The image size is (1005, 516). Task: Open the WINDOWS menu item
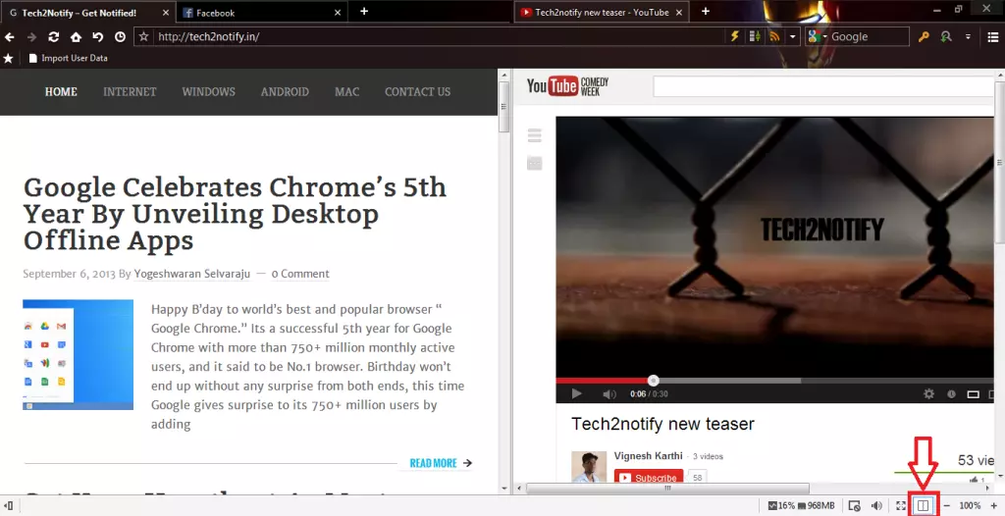(208, 91)
